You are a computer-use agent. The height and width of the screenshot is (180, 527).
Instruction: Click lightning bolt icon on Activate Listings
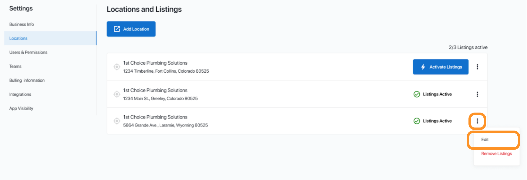tap(423, 67)
